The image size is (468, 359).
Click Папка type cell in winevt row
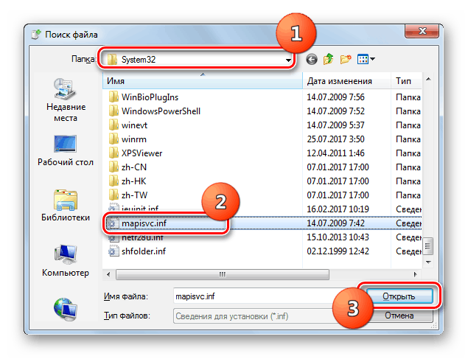click(408, 125)
